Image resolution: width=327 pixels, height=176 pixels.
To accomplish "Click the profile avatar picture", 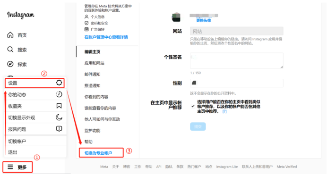I will click(176, 17).
